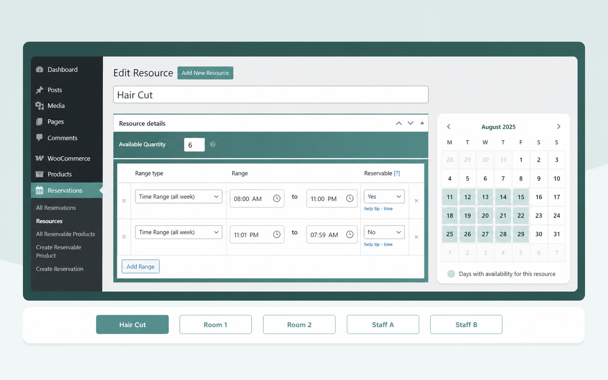Select August 11 in calendar
608x380 pixels.
point(450,197)
